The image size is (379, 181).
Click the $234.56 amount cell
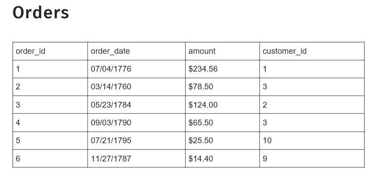pyautogui.click(x=203, y=69)
